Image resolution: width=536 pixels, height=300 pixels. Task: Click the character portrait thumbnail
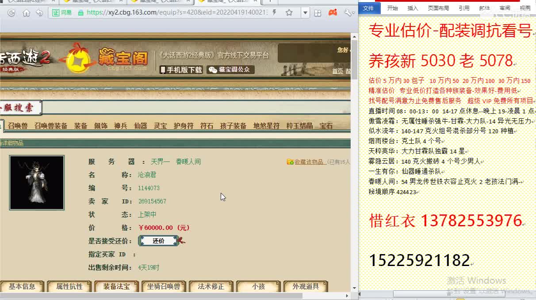37,182
